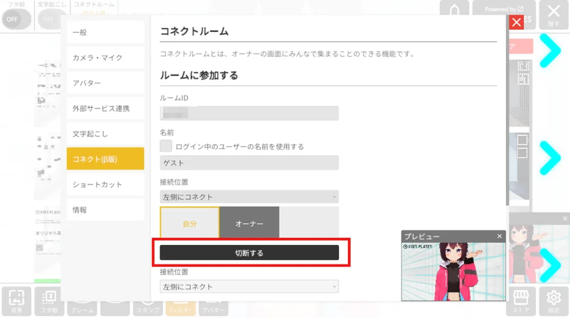Open the アバター tool in bottom toolbar
Screen dimensions: 570x318
tap(213, 307)
